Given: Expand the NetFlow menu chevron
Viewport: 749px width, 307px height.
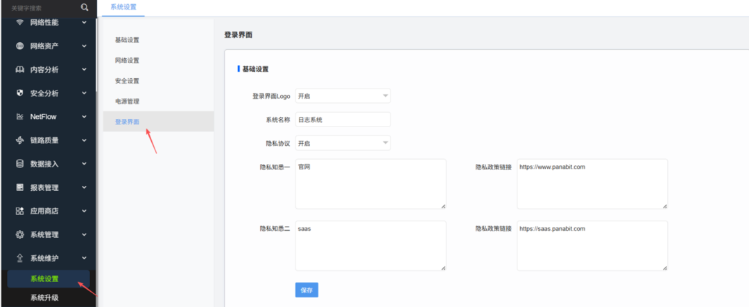Looking at the screenshot, I should [84, 116].
